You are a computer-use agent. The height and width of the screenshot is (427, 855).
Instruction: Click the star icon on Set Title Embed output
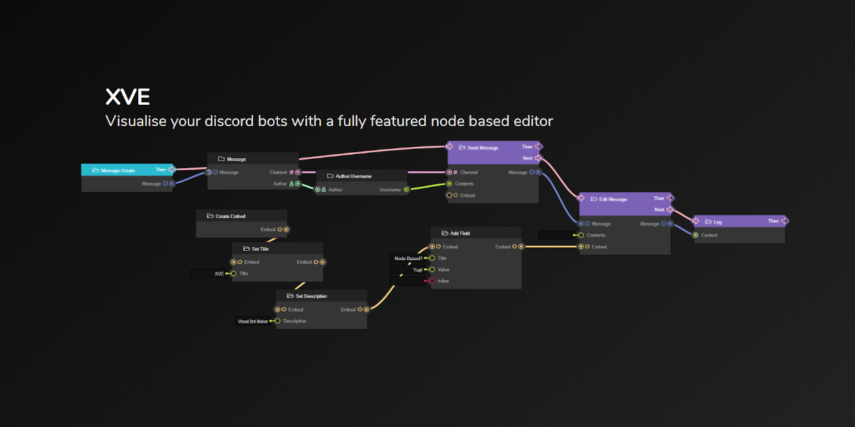pos(316,262)
